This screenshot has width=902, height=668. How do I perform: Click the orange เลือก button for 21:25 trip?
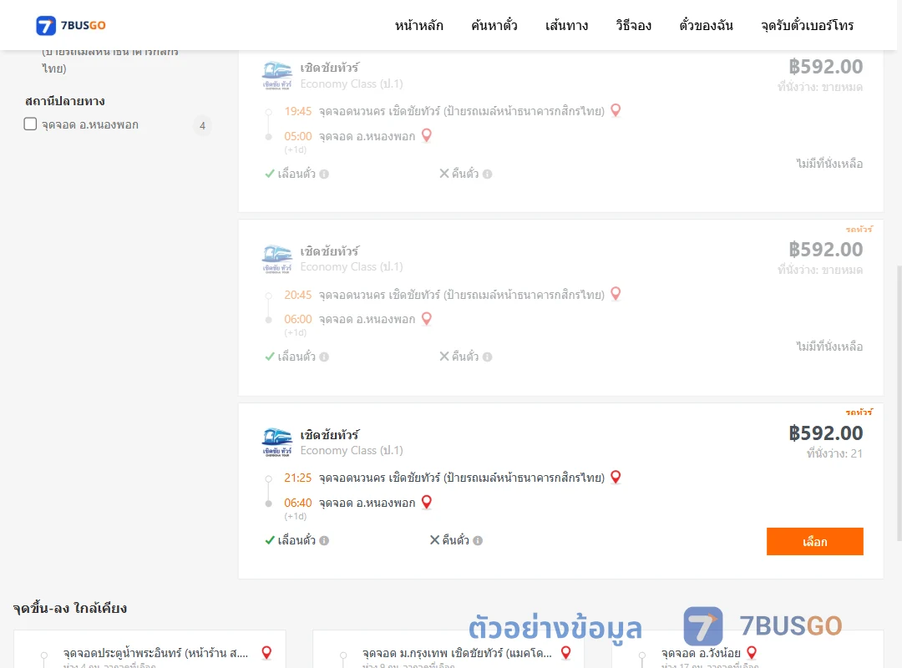click(x=814, y=541)
